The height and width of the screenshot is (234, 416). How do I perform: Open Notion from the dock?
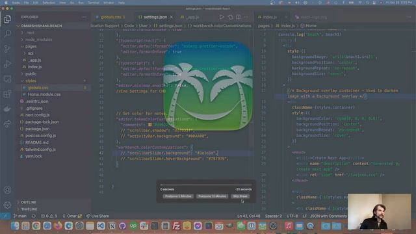[112, 226]
